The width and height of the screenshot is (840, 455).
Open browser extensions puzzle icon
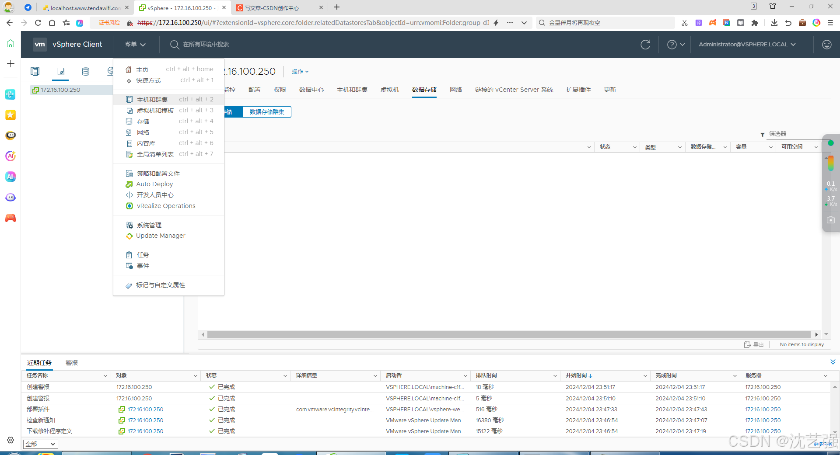[755, 23]
